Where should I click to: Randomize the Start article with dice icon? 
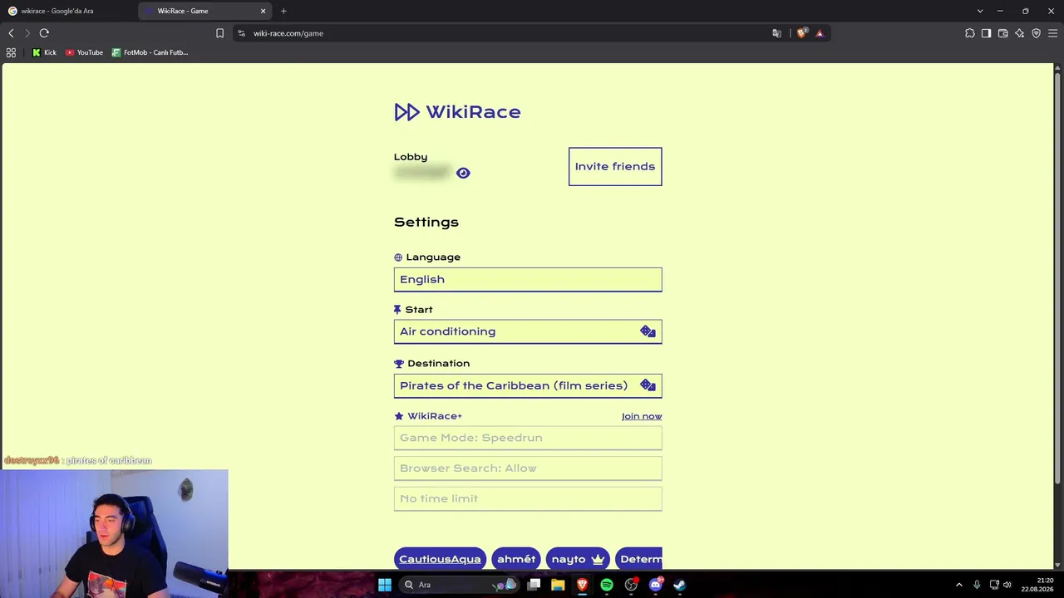pyautogui.click(x=648, y=331)
